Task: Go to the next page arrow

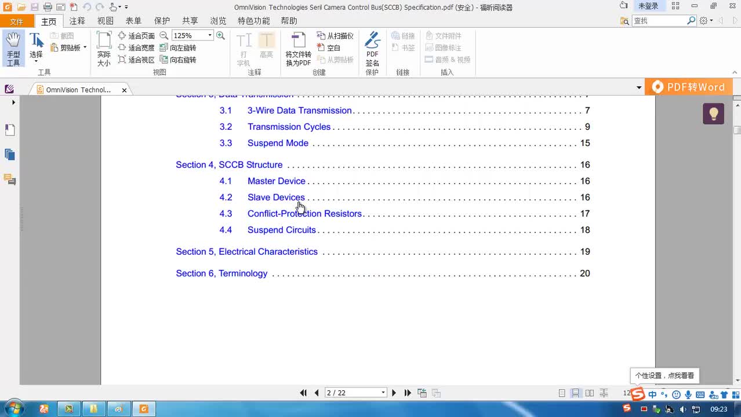Action: 394,393
